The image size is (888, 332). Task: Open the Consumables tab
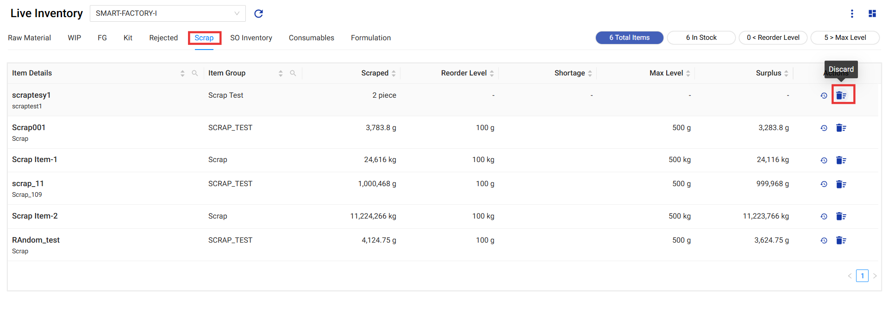pos(311,38)
